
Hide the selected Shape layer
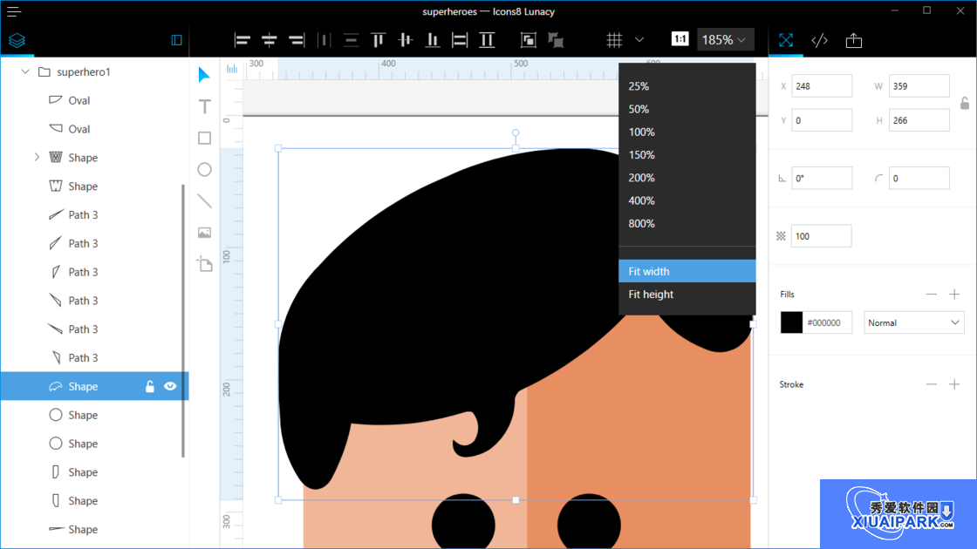click(170, 387)
